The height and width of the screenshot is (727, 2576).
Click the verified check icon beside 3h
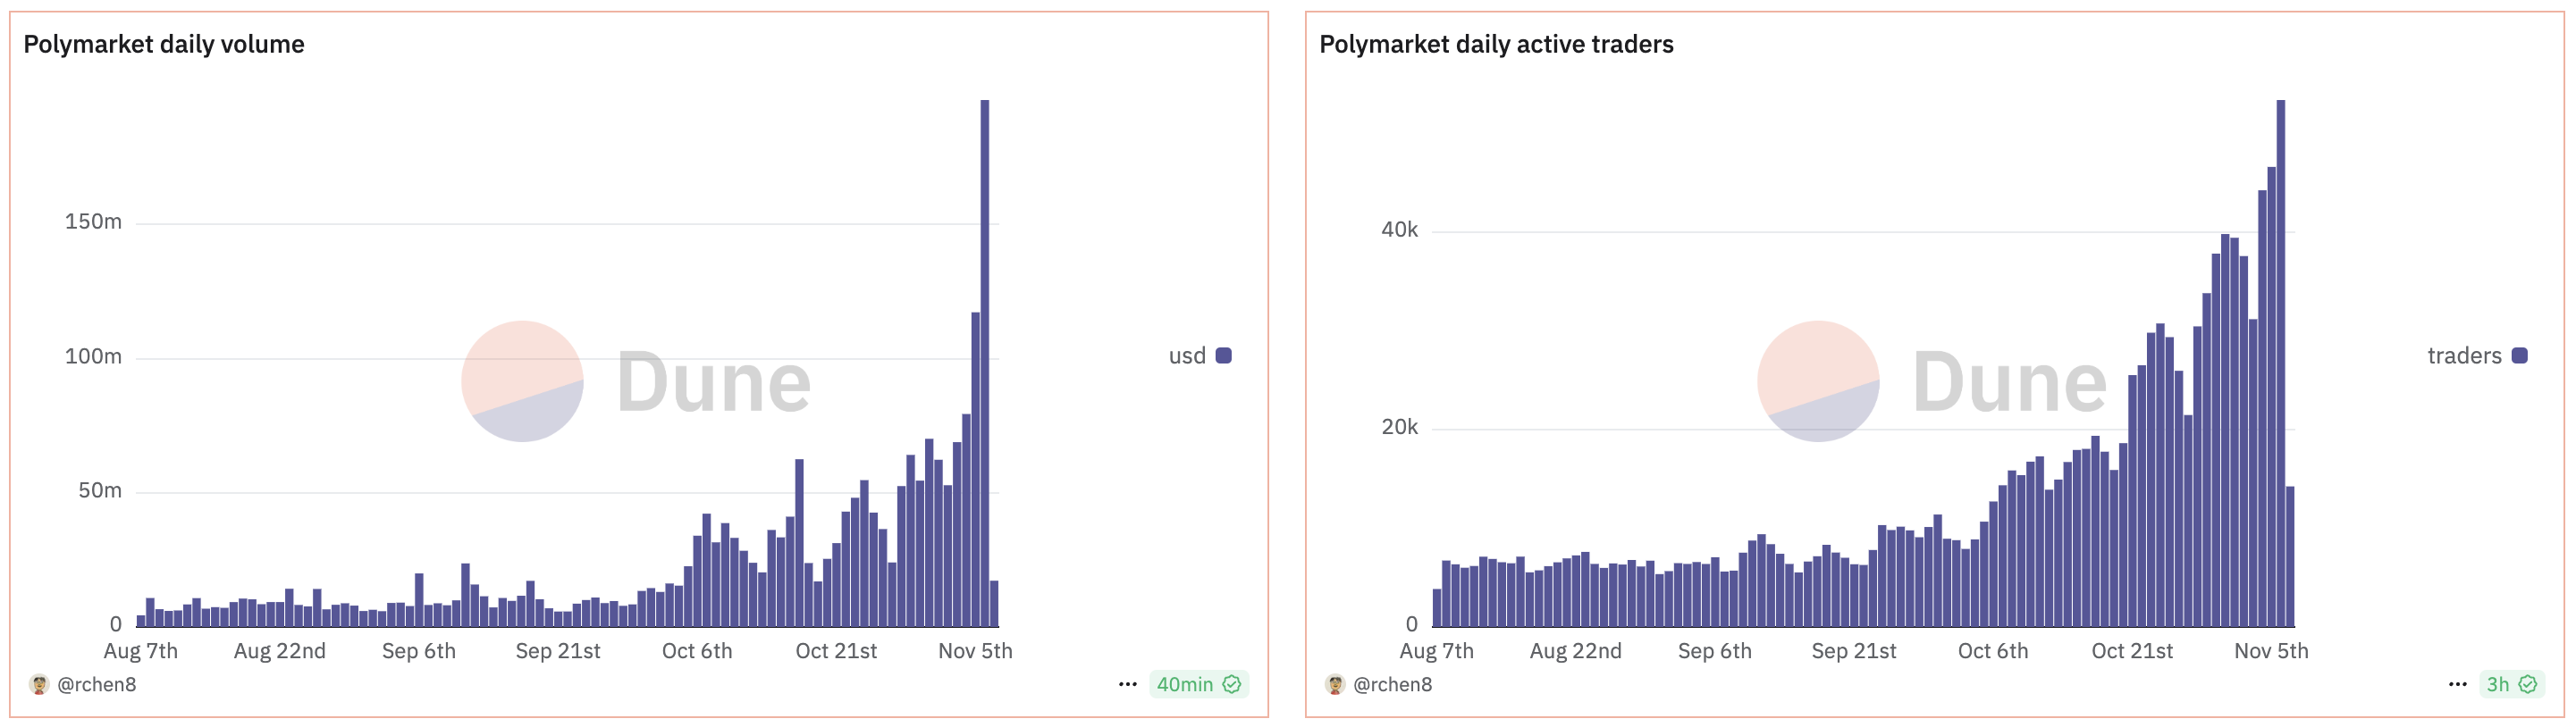tap(2528, 684)
